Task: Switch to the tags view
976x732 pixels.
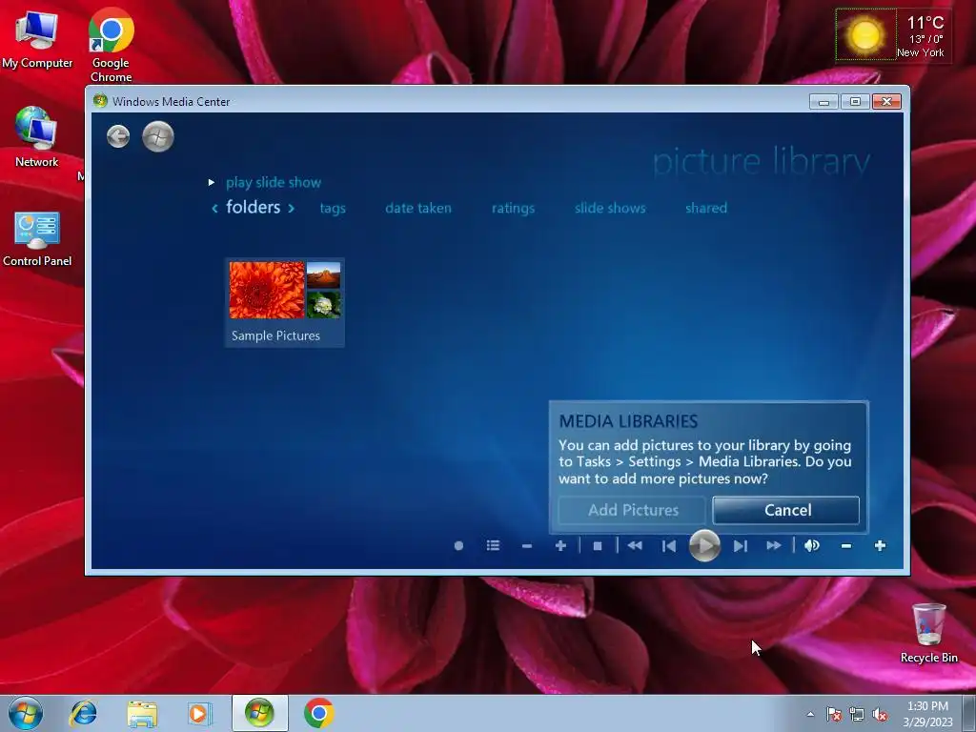Action: (333, 209)
